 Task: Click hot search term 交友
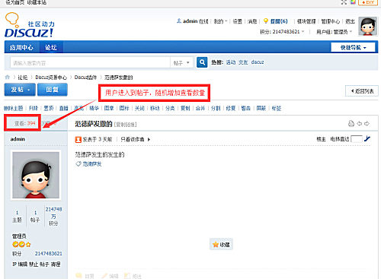point(243,62)
